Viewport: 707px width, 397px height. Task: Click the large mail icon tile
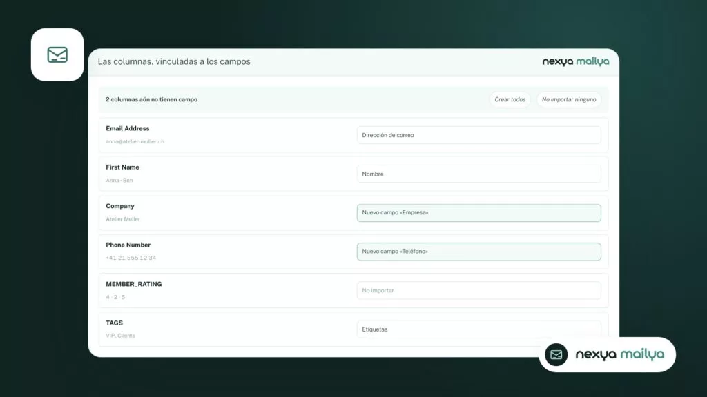(57, 55)
